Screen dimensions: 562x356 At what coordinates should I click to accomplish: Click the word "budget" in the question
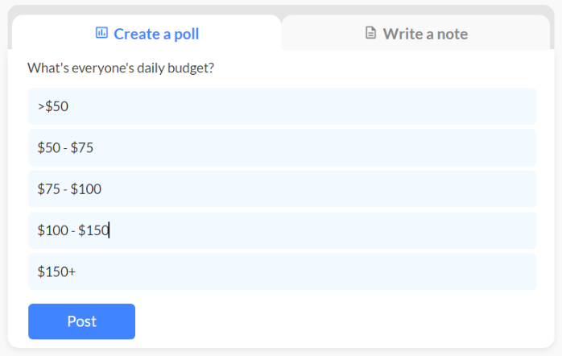click(x=190, y=68)
